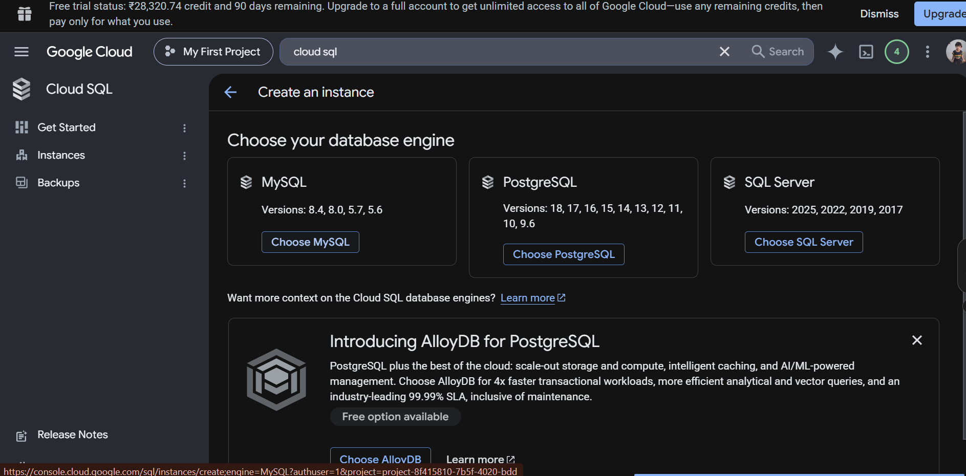Image resolution: width=966 pixels, height=476 pixels.
Task: Open the top bar more options menu
Action: (x=927, y=52)
